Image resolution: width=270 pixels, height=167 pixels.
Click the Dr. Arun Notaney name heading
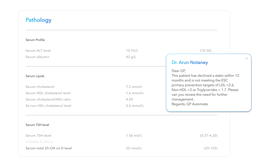pyautogui.click(x=190, y=63)
